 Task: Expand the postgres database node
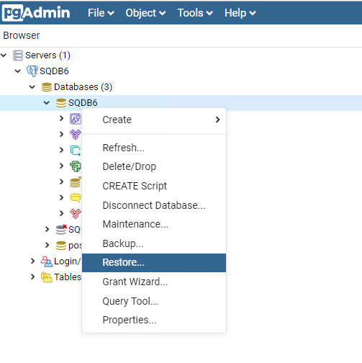click(x=47, y=245)
